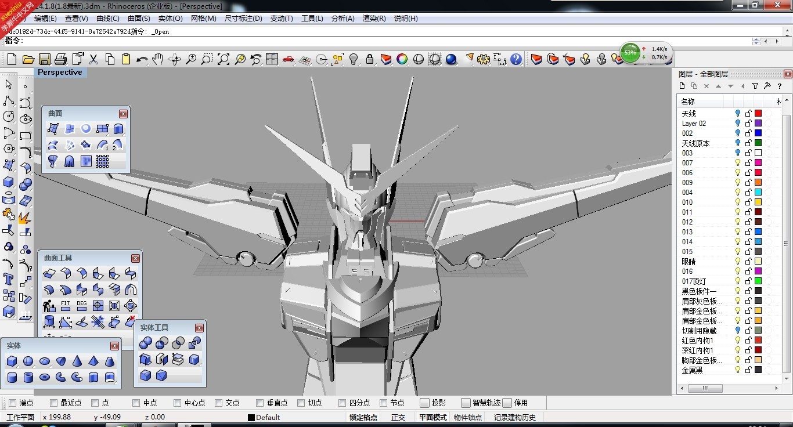The width and height of the screenshot is (793, 427).
Task: Open the 编辑(E) menu
Action: click(45, 18)
